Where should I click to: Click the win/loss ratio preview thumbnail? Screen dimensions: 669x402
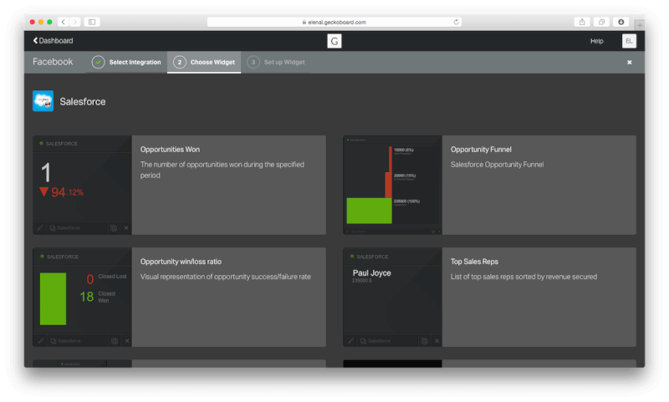pyautogui.click(x=82, y=298)
